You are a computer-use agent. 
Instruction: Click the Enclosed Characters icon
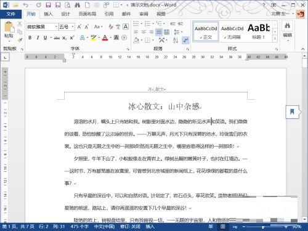tap(124, 38)
